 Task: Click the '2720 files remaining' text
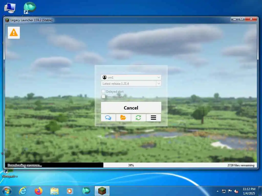pyautogui.click(x=241, y=165)
